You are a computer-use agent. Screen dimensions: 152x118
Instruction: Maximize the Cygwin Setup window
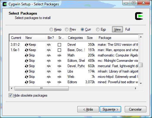tap(134, 3)
